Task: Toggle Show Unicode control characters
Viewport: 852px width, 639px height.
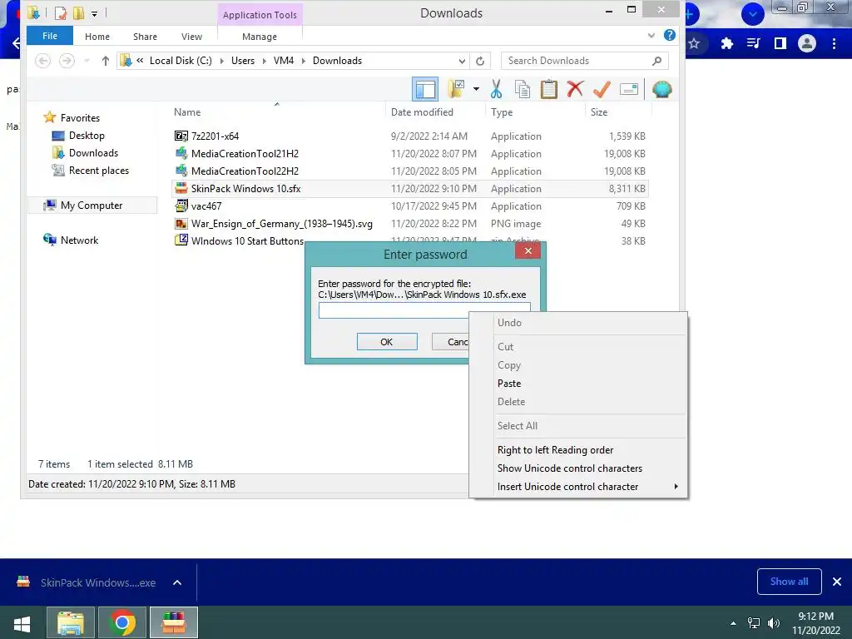Action: 579,468
